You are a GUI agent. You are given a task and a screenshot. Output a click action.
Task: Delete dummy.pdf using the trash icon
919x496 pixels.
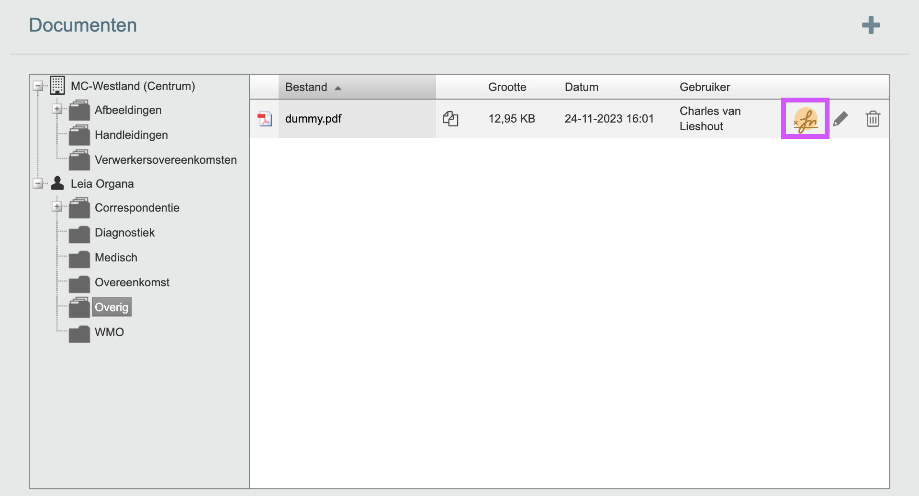click(873, 119)
